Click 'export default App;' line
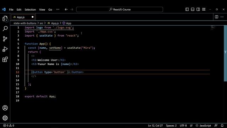The height and width of the screenshot is (128, 227). (40, 96)
